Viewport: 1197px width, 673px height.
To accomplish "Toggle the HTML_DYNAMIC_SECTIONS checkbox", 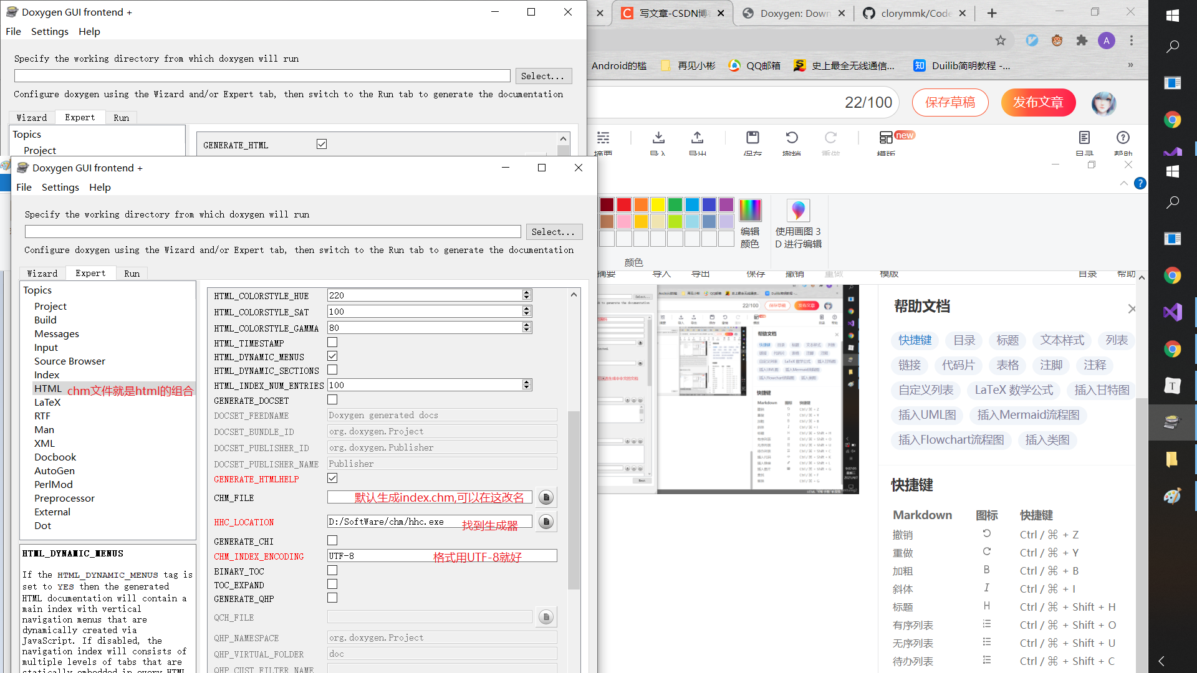I will coord(333,370).
